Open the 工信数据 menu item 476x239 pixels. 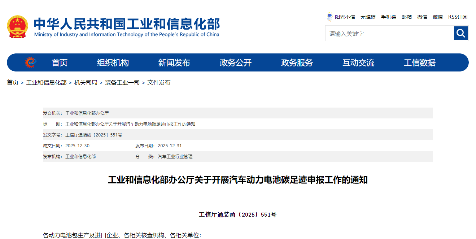coord(419,62)
